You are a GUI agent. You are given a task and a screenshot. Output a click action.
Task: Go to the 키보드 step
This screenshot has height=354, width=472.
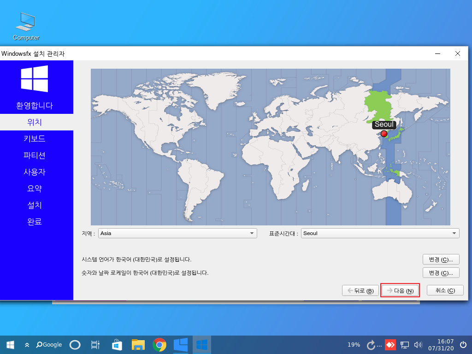point(34,139)
